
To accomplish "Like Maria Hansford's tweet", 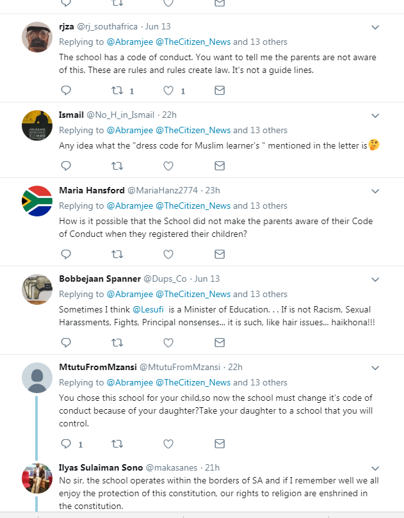I will click(x=168, y=254).
